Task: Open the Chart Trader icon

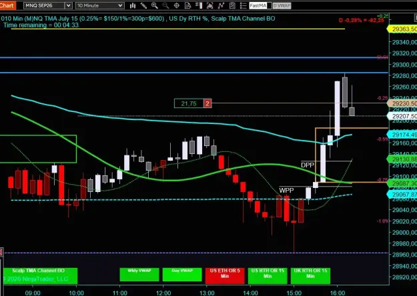Action: tap(199, 5)
